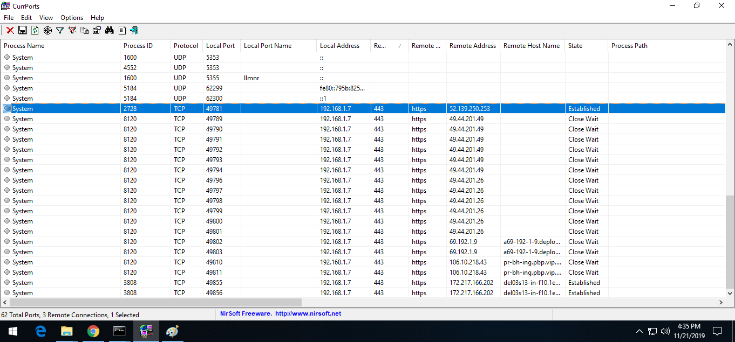Close the selected TCP connection

click(x=10, y=30)
